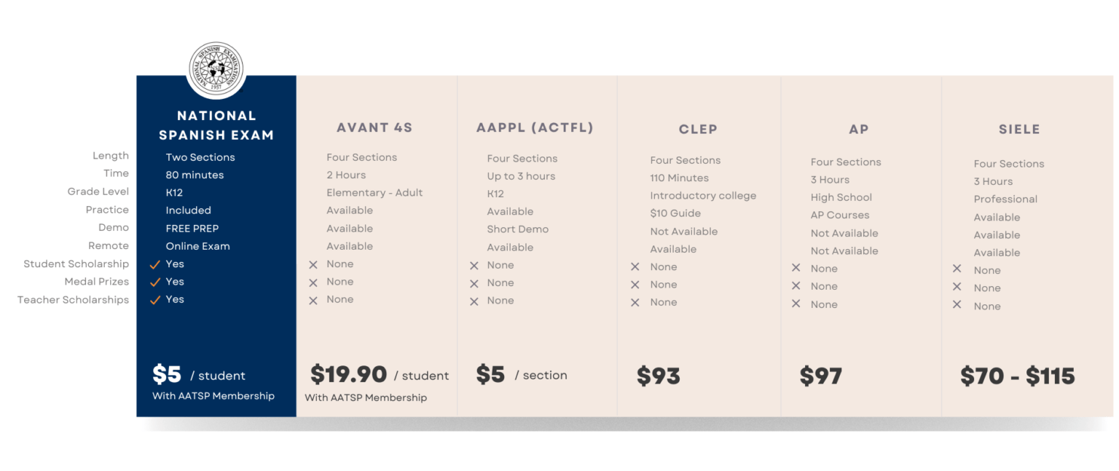Screen dimensions: 1119x471
Task: Click the CLEP $10 Guide practice entry
Action: (675, 214)
